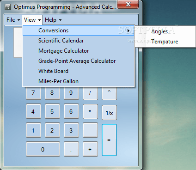This screenshot has width=196, height=170.
Task: Click the minus subtraction button
Action: pos(90,130)
